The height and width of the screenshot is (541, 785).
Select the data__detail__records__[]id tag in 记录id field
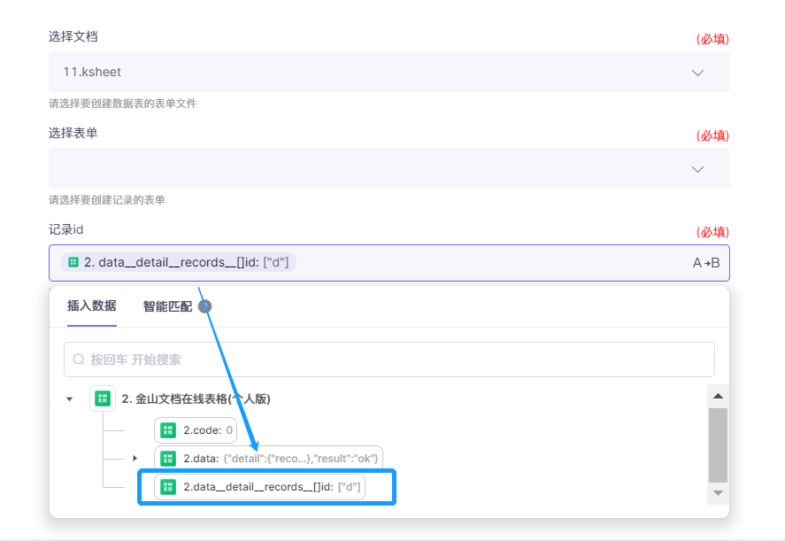[178, 262]
